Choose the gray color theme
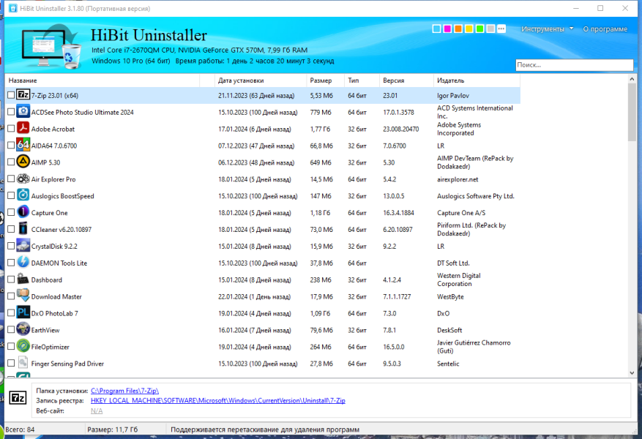Image resolution: width=642 pixels, height=439 pixels. point(490,29)
